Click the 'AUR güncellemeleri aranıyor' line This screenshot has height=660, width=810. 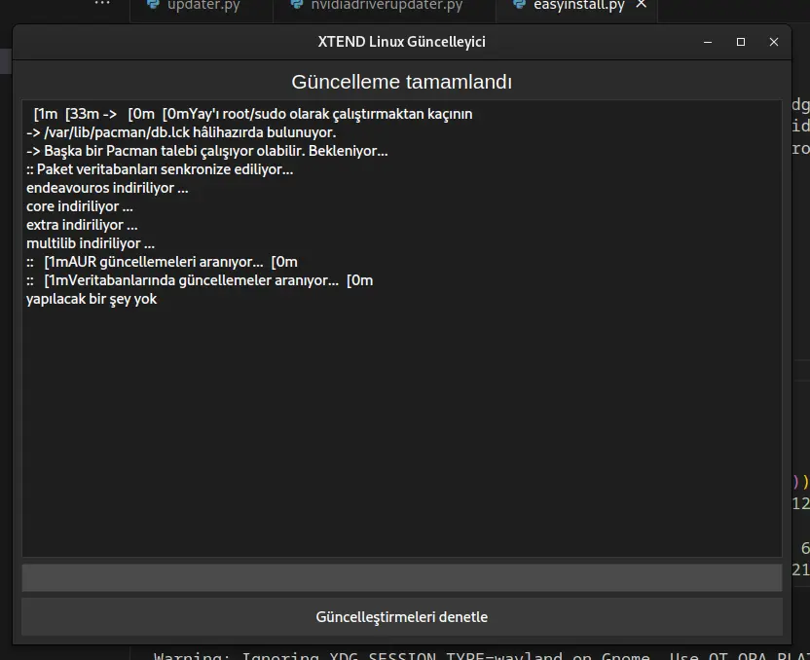point(162,263)
